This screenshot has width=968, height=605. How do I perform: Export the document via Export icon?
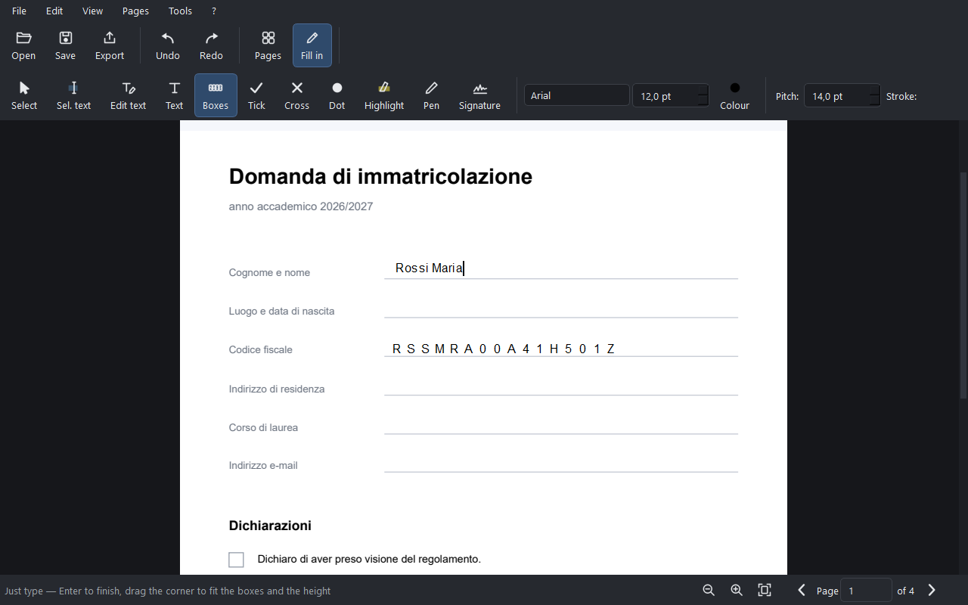point(110,45)
